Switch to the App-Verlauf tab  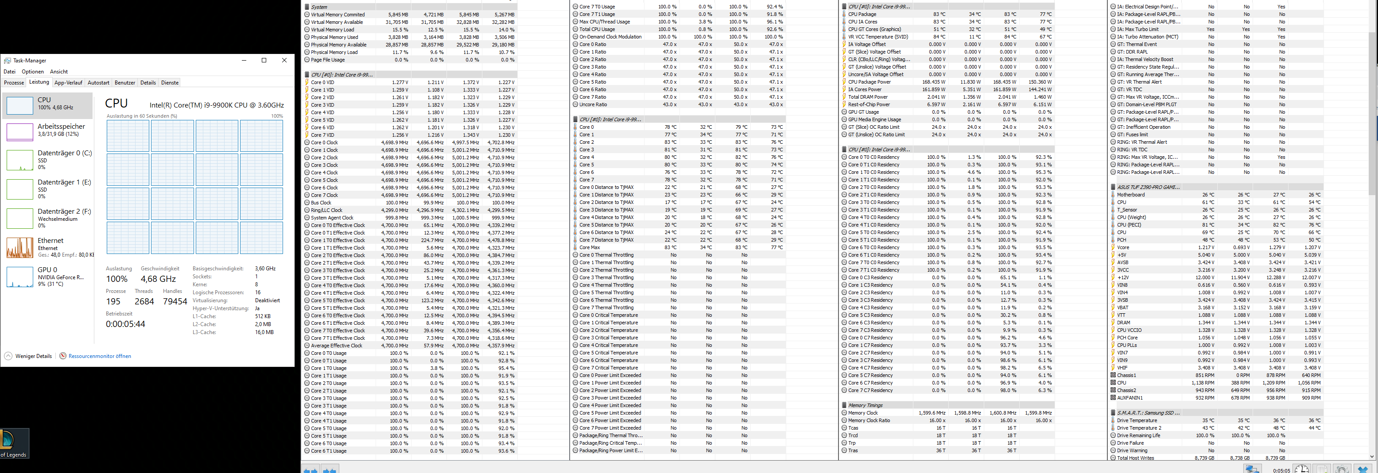69,83
